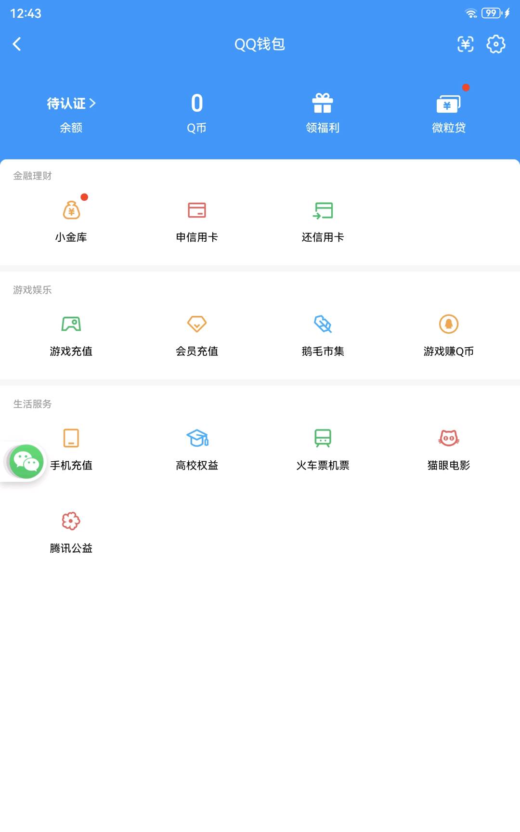Tap the 腾讯公益 label
The image size is (520, 832).
pyautogui.click(x=71, y=548)
